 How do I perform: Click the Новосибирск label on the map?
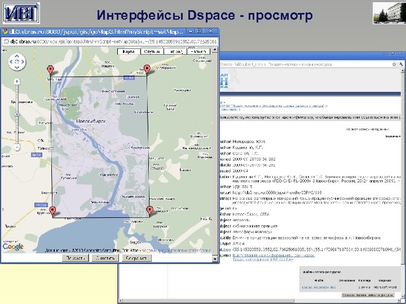click(91, 121)
